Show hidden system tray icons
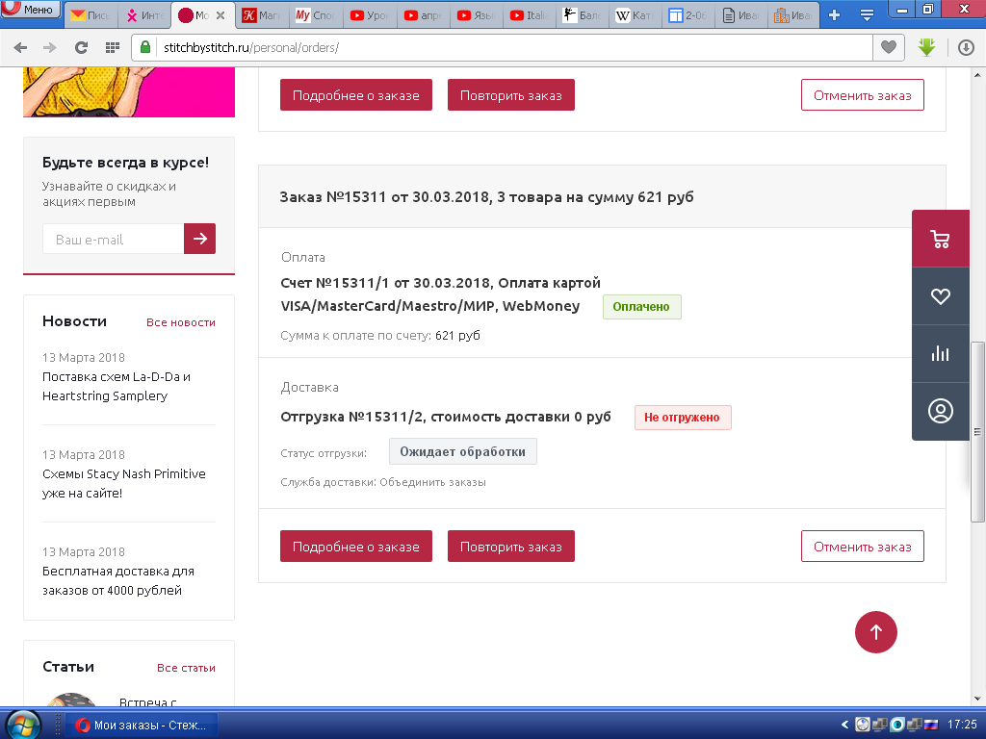The width and height of the screenshot is (986, 739). pyautogui.click(x=845, y=725)
